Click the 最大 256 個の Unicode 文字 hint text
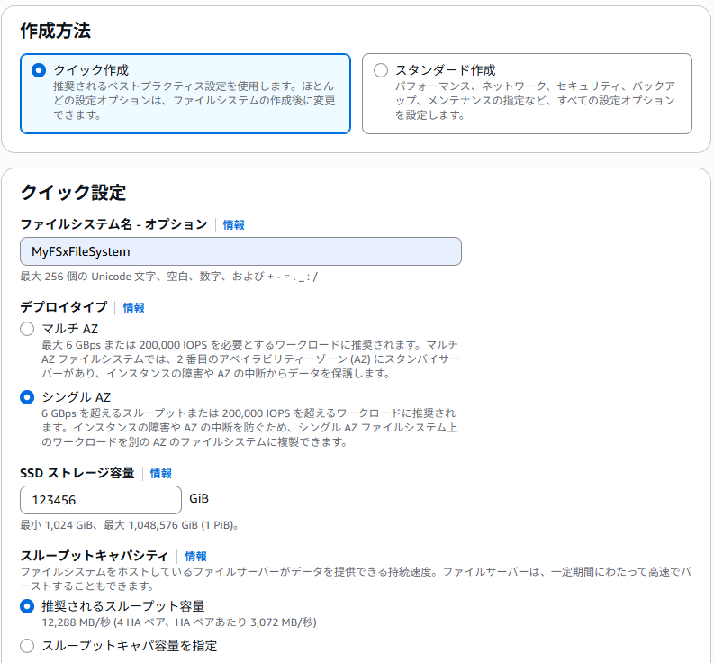This screenshot has width=714, height=663. tap(169, 277)
